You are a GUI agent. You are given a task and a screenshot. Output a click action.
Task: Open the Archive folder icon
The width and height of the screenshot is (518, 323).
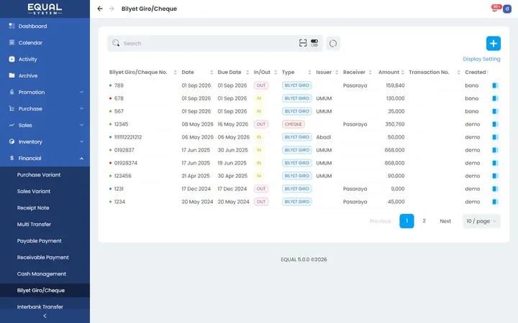pos(12,75)
